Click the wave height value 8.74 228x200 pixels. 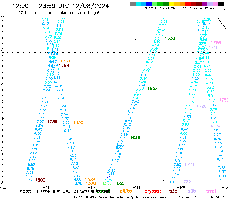click(125, 131)
